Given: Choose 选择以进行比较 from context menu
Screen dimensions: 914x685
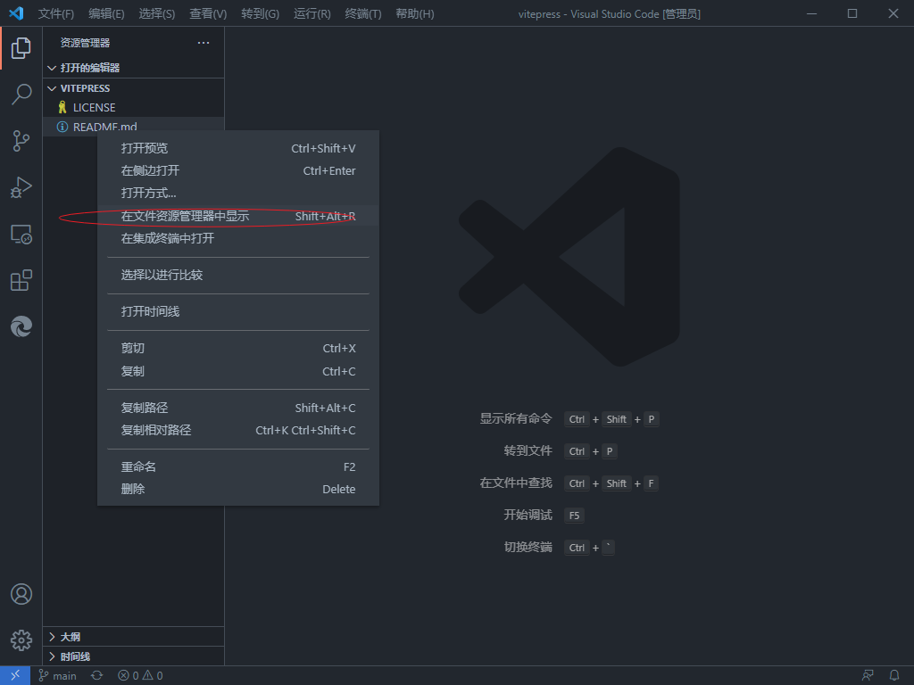Looking at the screenshot, I should click(x=238, y=275).
